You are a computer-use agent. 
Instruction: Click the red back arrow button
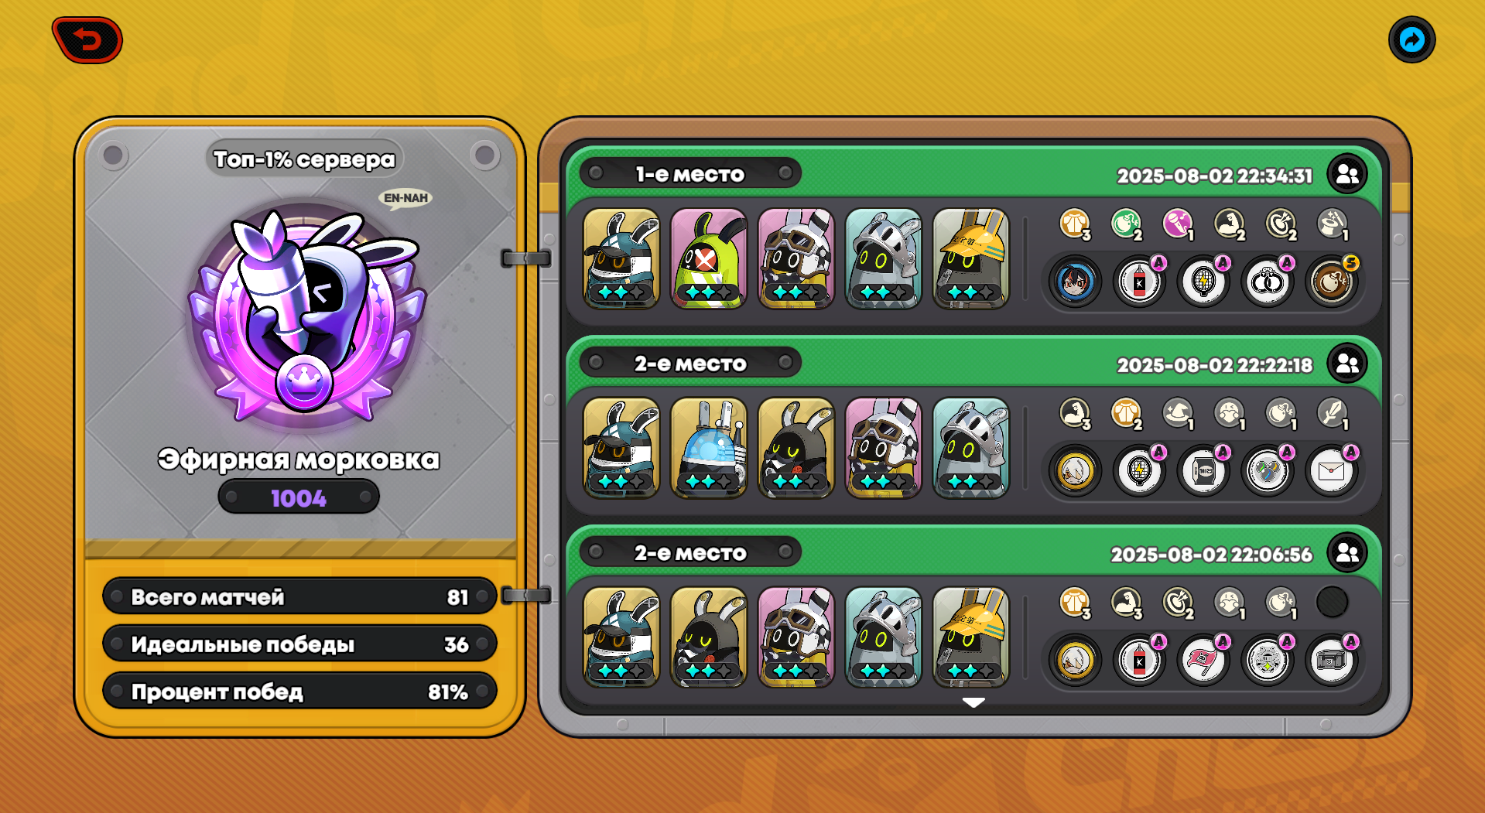[x=87, y=40]
